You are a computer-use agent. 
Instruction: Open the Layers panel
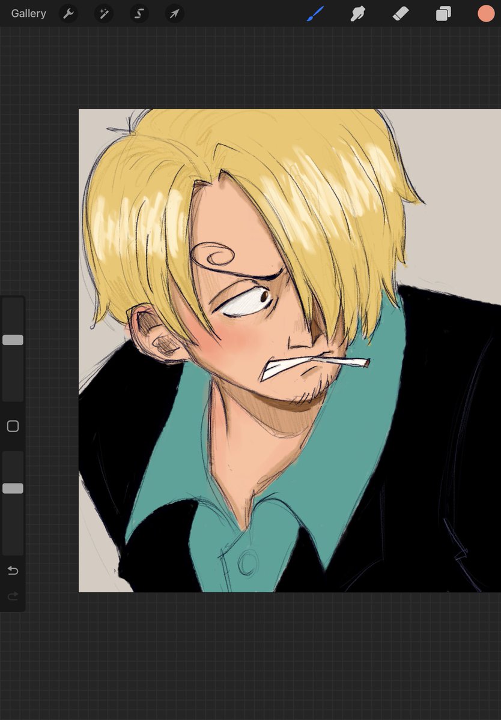pyautogui.click(x=443, y=13)
